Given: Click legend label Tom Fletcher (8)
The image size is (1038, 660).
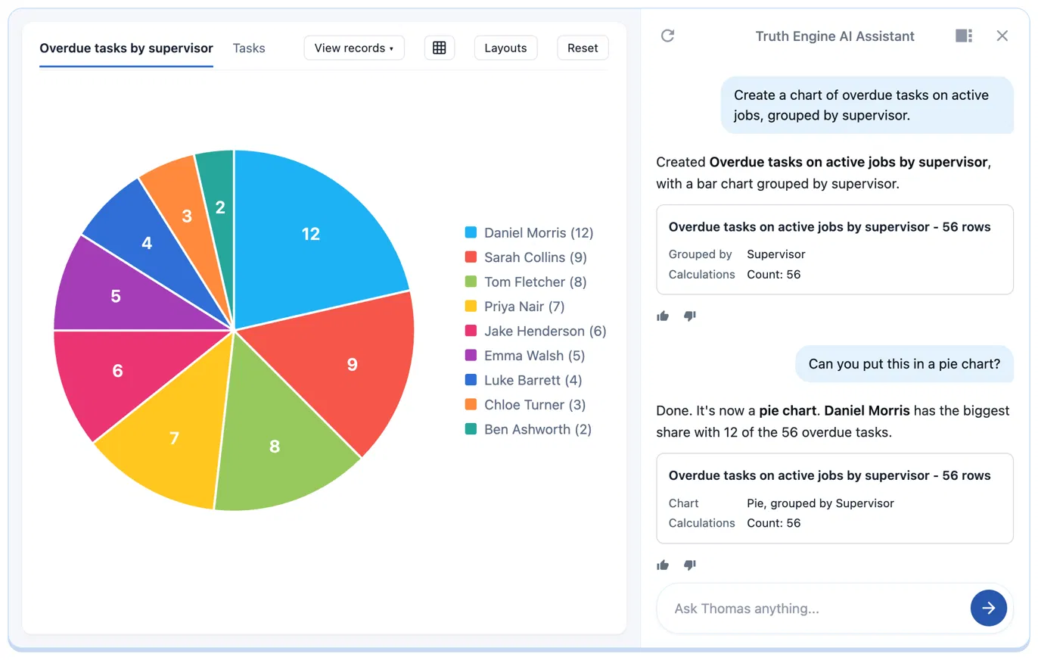Looking at the screenshot, I should (x=536, y=282).
